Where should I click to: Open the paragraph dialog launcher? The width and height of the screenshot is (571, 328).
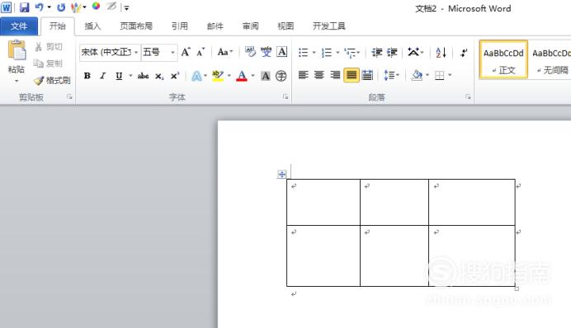pos(468,96)
